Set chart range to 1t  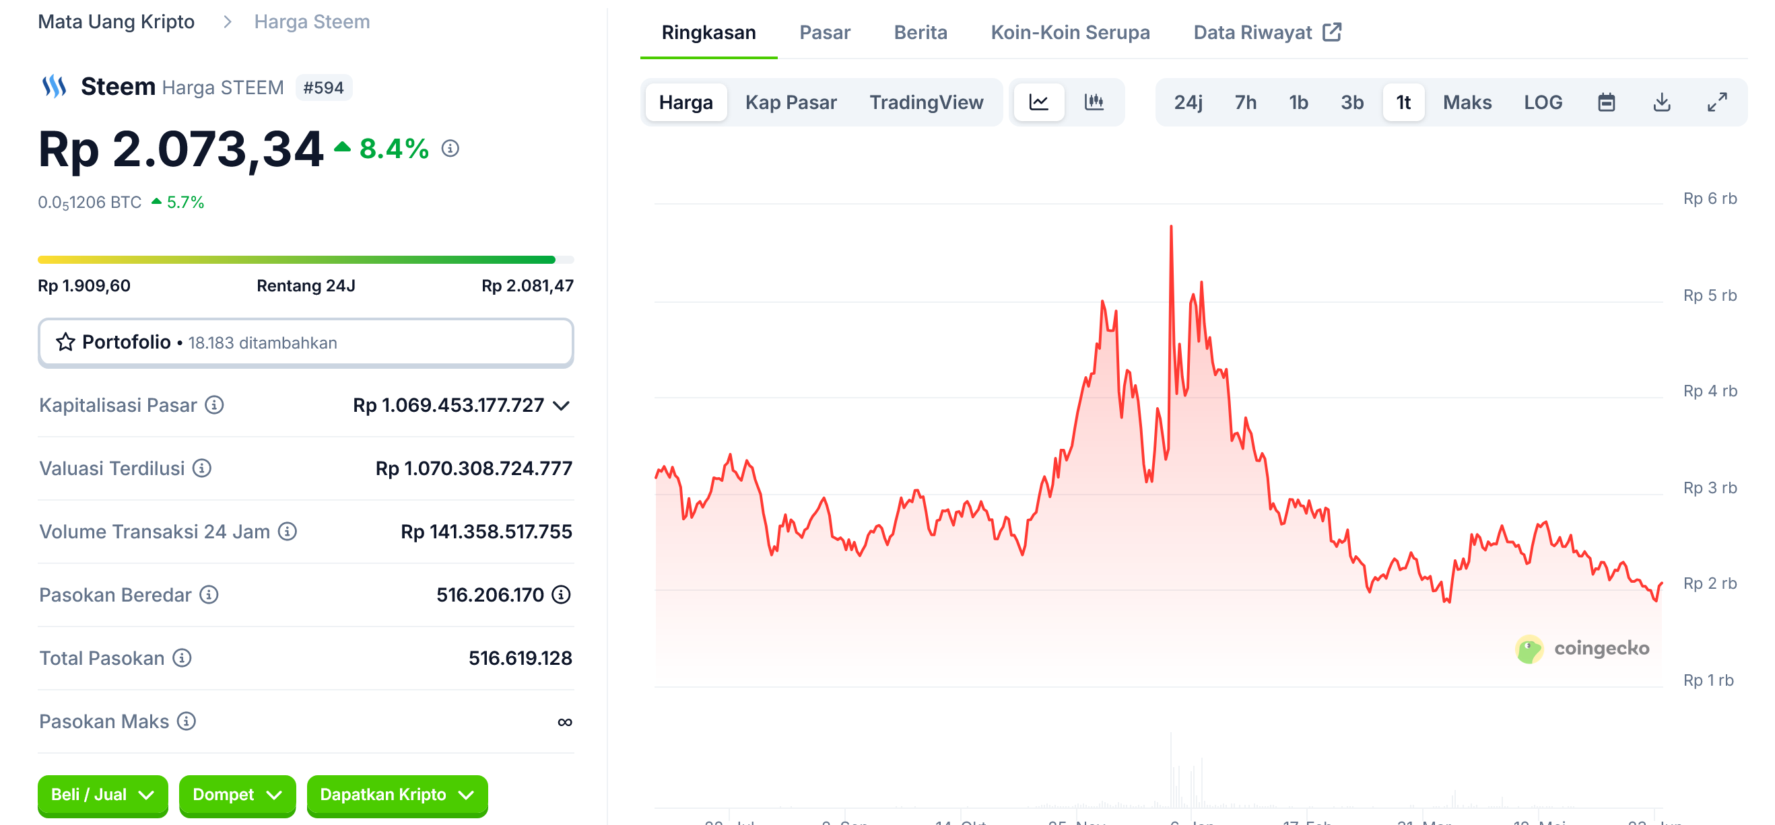1403,102
